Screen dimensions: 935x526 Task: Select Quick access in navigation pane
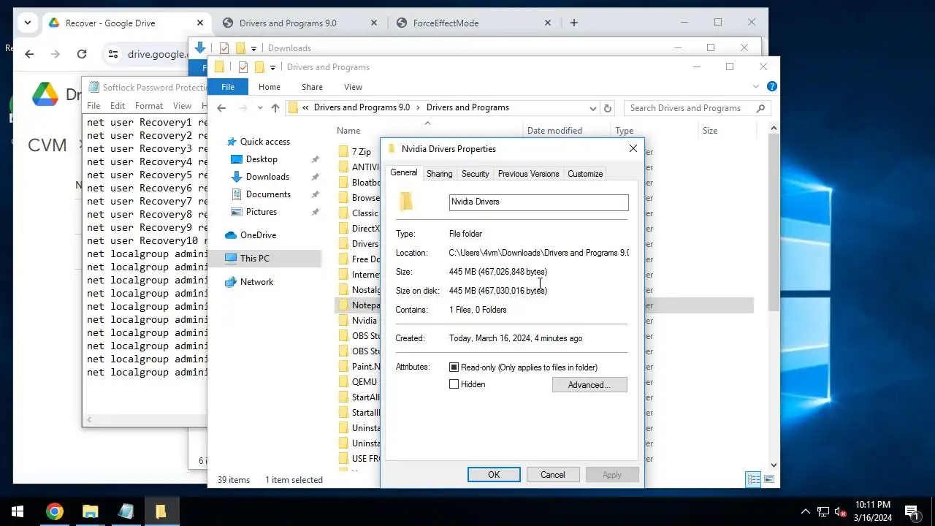264,142
